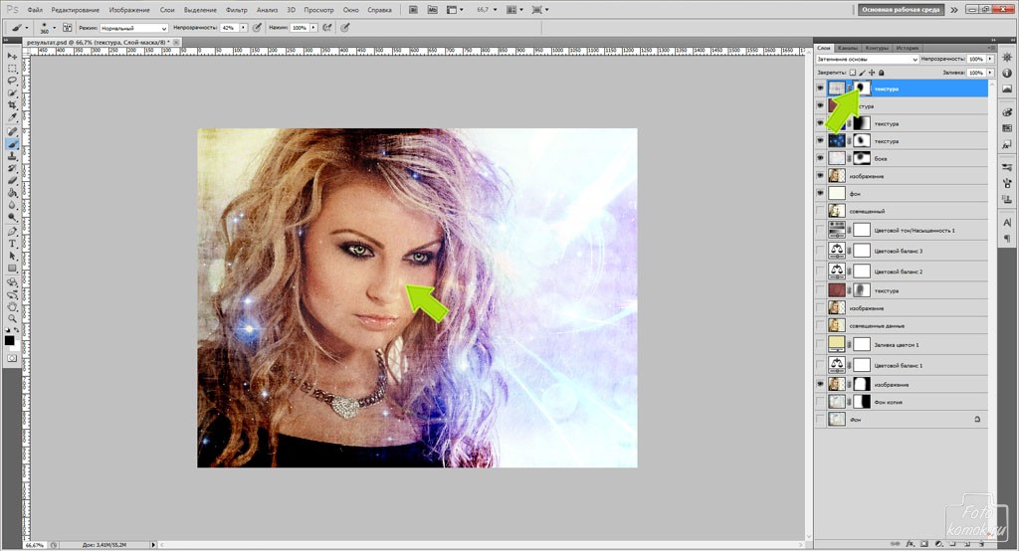Click "Основная рабочая среда" workspace button
This screenshot has height=551, width=1019.
click(900, 10)
